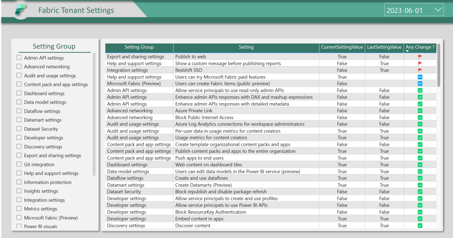Click red flag for Show a custom message row
This screenshot has width=453, height=238.
pos(420,63)
